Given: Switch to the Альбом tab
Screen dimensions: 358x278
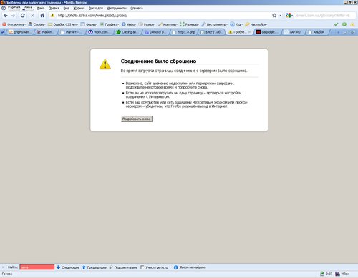Looking at the screenshot, I should pyautogui.click(x=317, y=32).
